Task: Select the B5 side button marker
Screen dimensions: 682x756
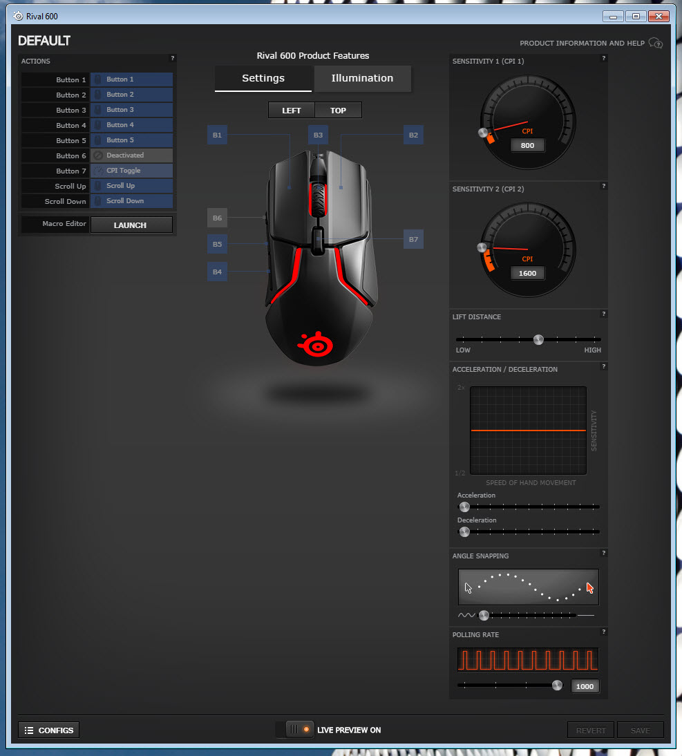Action: click(x=218, y=244)
